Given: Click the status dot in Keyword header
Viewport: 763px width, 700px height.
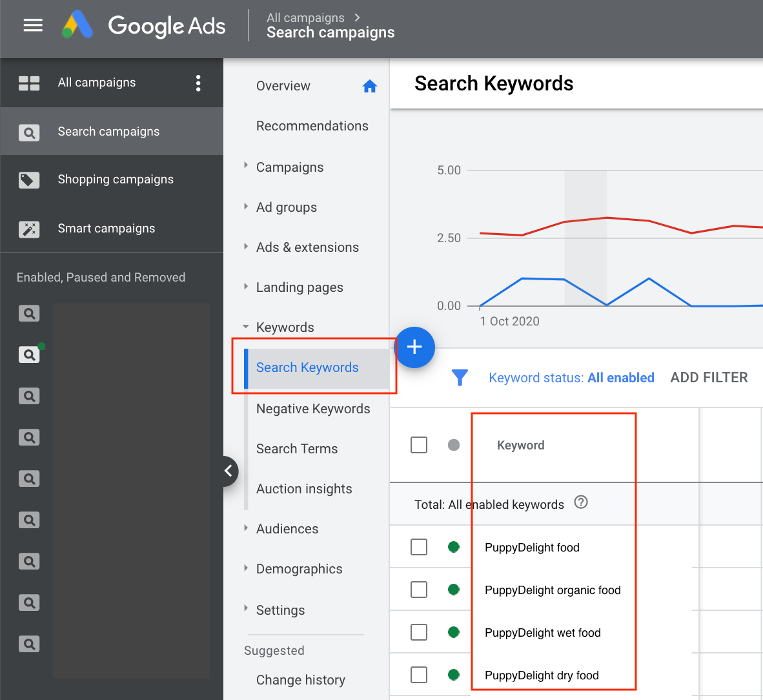Looking at the screenshot, I should coord(454,445).
